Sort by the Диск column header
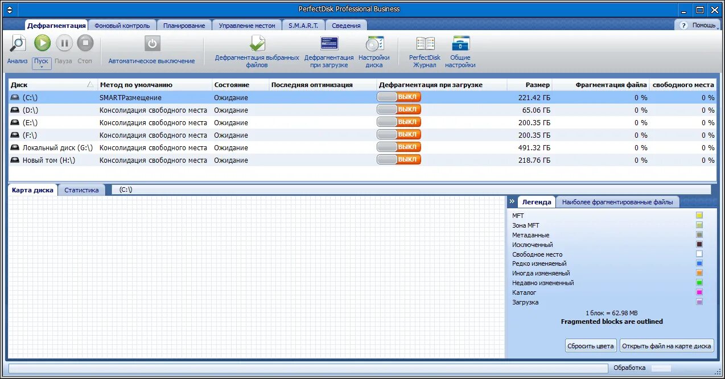This screenshot has width=725, height=379. pyautogui.click(x=53, y=85)
